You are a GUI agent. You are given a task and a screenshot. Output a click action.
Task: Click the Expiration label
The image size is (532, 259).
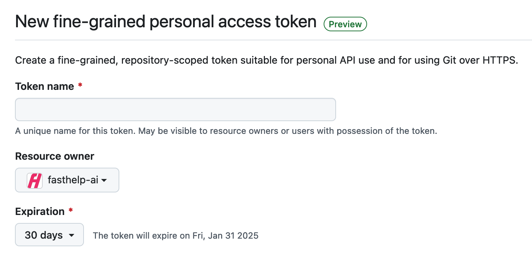40,211
